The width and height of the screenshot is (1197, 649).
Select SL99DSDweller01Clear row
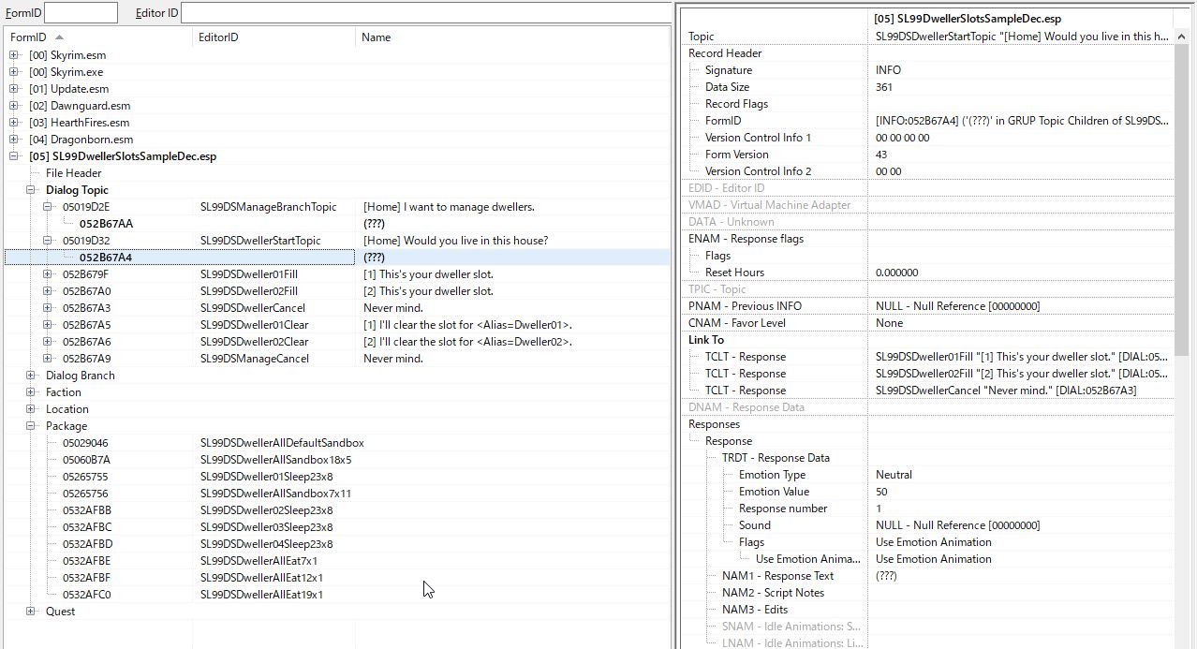click(x=337, y=325)
